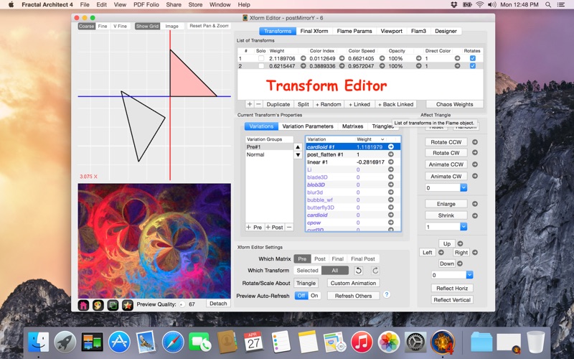Screen dimensions: 574x359
Task: Set Preview Auto-Refresh to Off
Action: point(301,296)
